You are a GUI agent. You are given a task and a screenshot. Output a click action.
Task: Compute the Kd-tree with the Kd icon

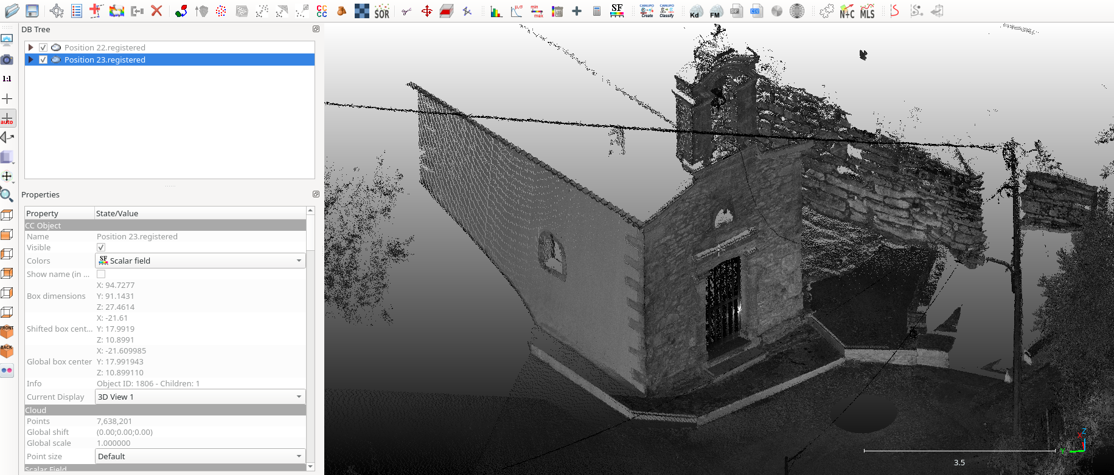pyautogui.click(x=695, y=11)
